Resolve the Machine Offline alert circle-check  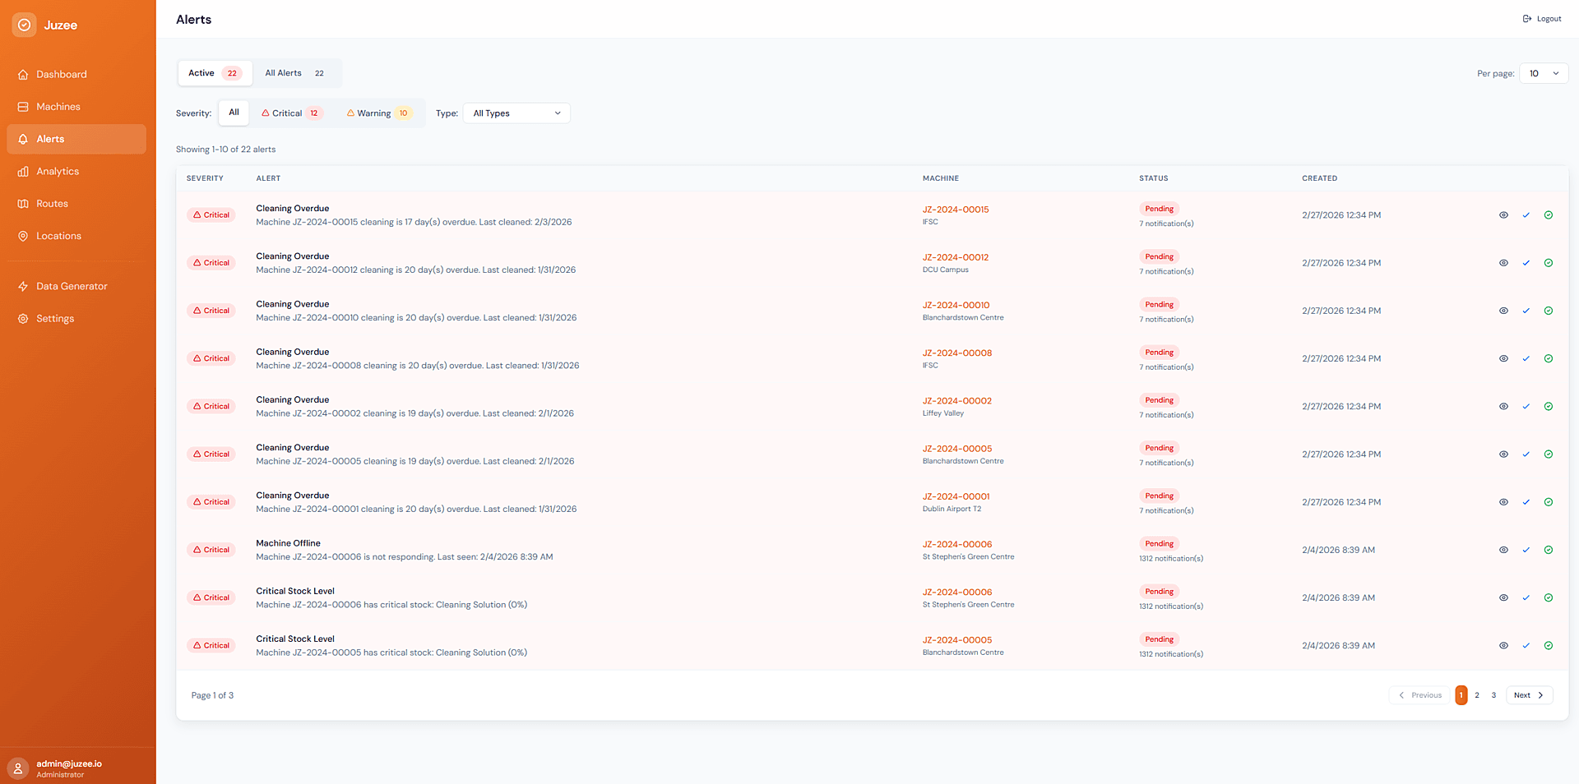point(1548,550)
